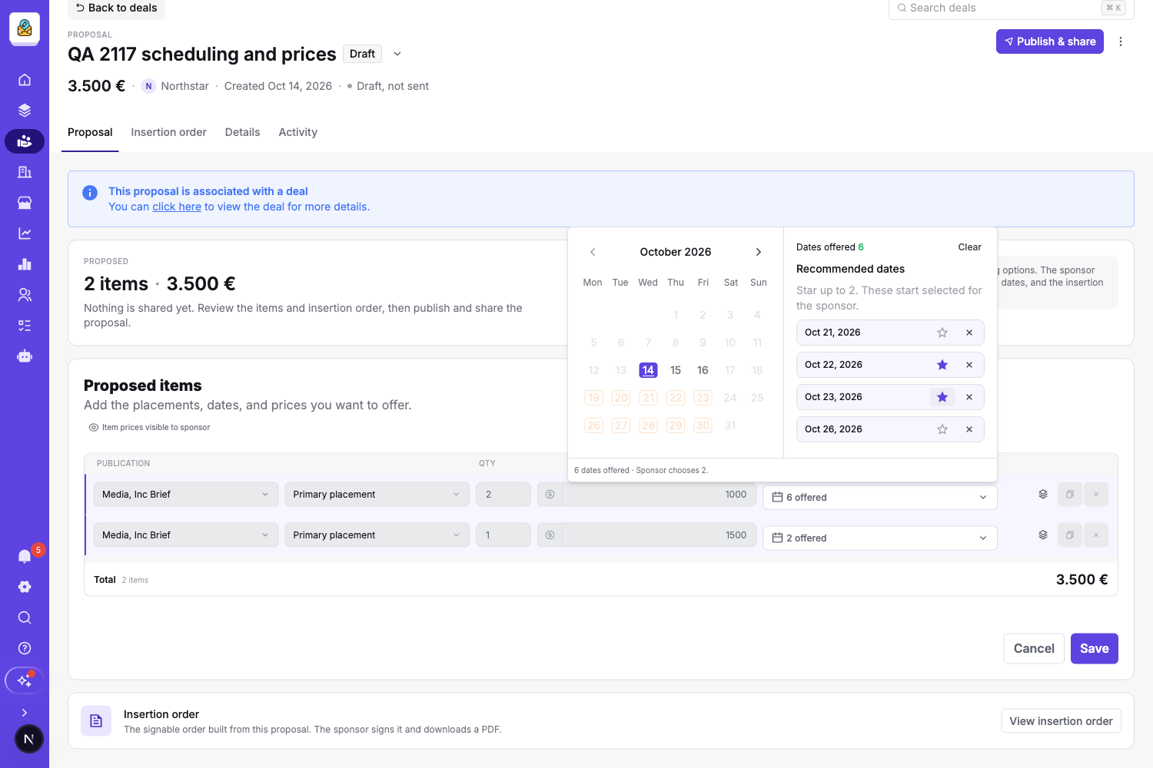Screen dimensions: 1153x768
Task: Open the settings gear in the sidebar
Action: tap(25, 587)
